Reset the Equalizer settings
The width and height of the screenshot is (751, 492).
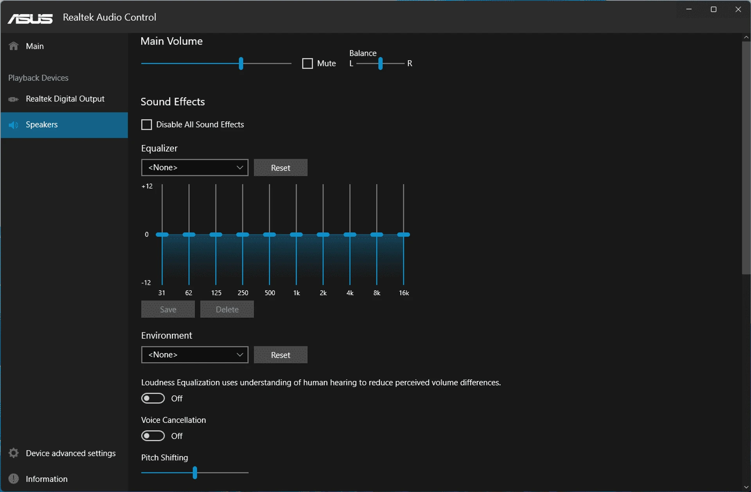click(x=280, y=167)
